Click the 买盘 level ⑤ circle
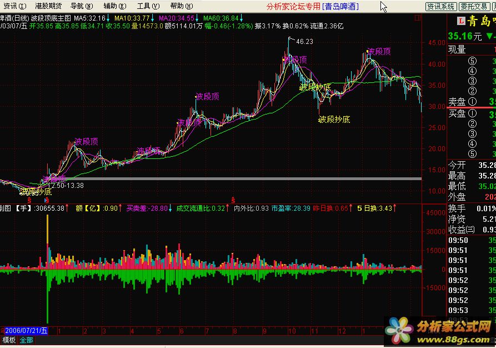 tap(472, 154)
